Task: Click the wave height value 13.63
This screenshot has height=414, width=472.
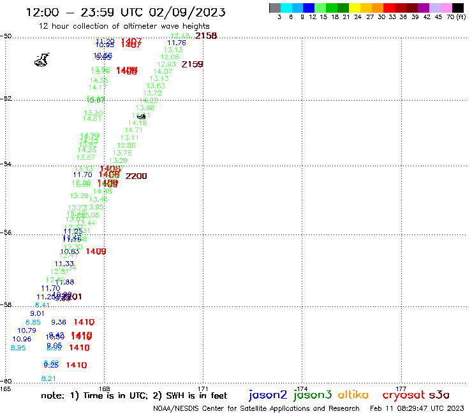Action: 156,86
